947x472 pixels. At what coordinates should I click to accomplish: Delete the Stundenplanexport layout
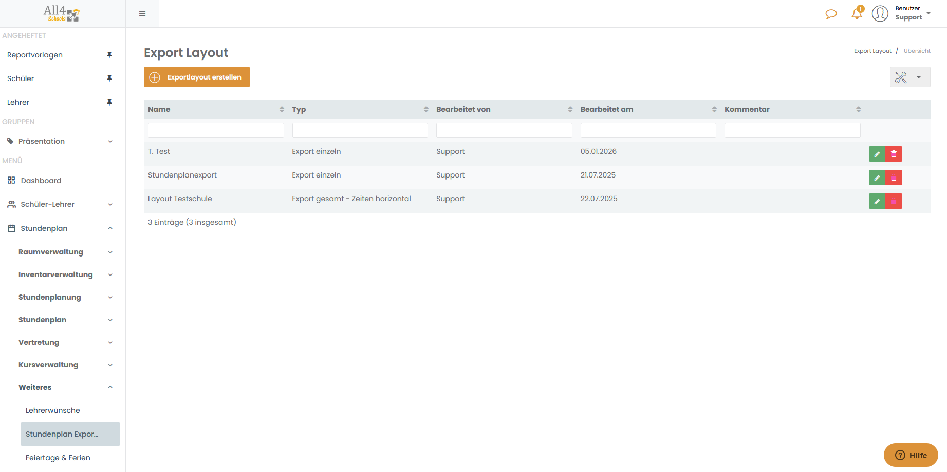click(894, 178)
